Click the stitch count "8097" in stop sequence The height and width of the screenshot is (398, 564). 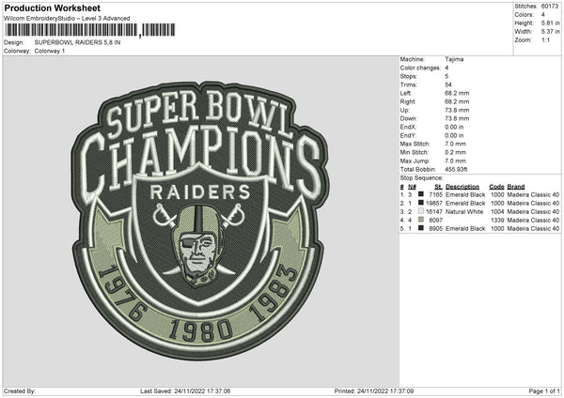coord(435,221)
